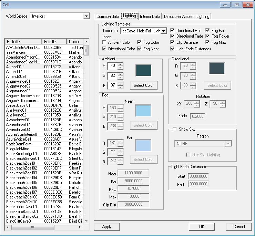Image resolution: width=255 pixels, height=236 pixels.
Task: Click the Apply button
Action: (107, 227)
